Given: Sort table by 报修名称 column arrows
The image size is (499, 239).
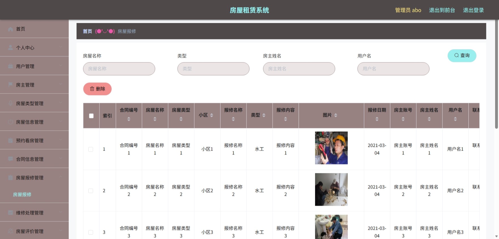Looking at the screenshot, I should pos(233,119).
